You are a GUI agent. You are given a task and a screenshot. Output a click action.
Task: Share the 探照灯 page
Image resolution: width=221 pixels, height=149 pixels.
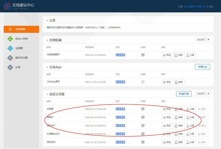pyautogui.click(x=190, y=117)
